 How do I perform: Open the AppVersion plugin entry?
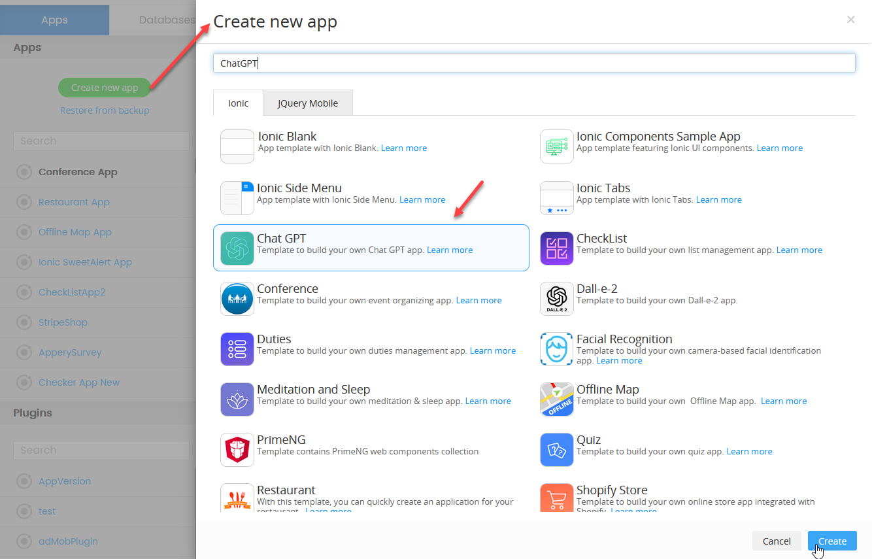(x=65, y=481)
